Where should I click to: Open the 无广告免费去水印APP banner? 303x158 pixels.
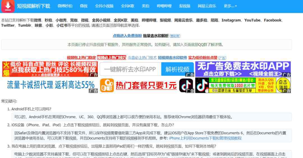[243, 69]
